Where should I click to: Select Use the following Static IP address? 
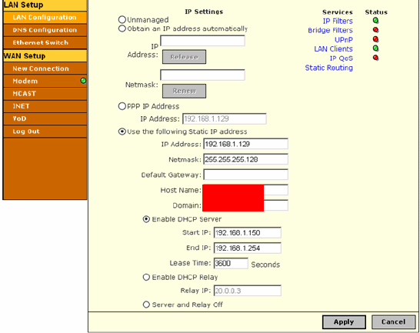click(x=122, y=132)
